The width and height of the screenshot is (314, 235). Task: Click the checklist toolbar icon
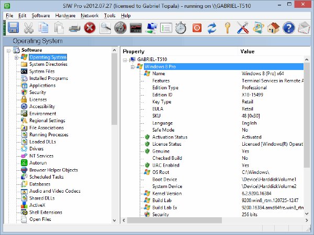(x=166, y=28)
